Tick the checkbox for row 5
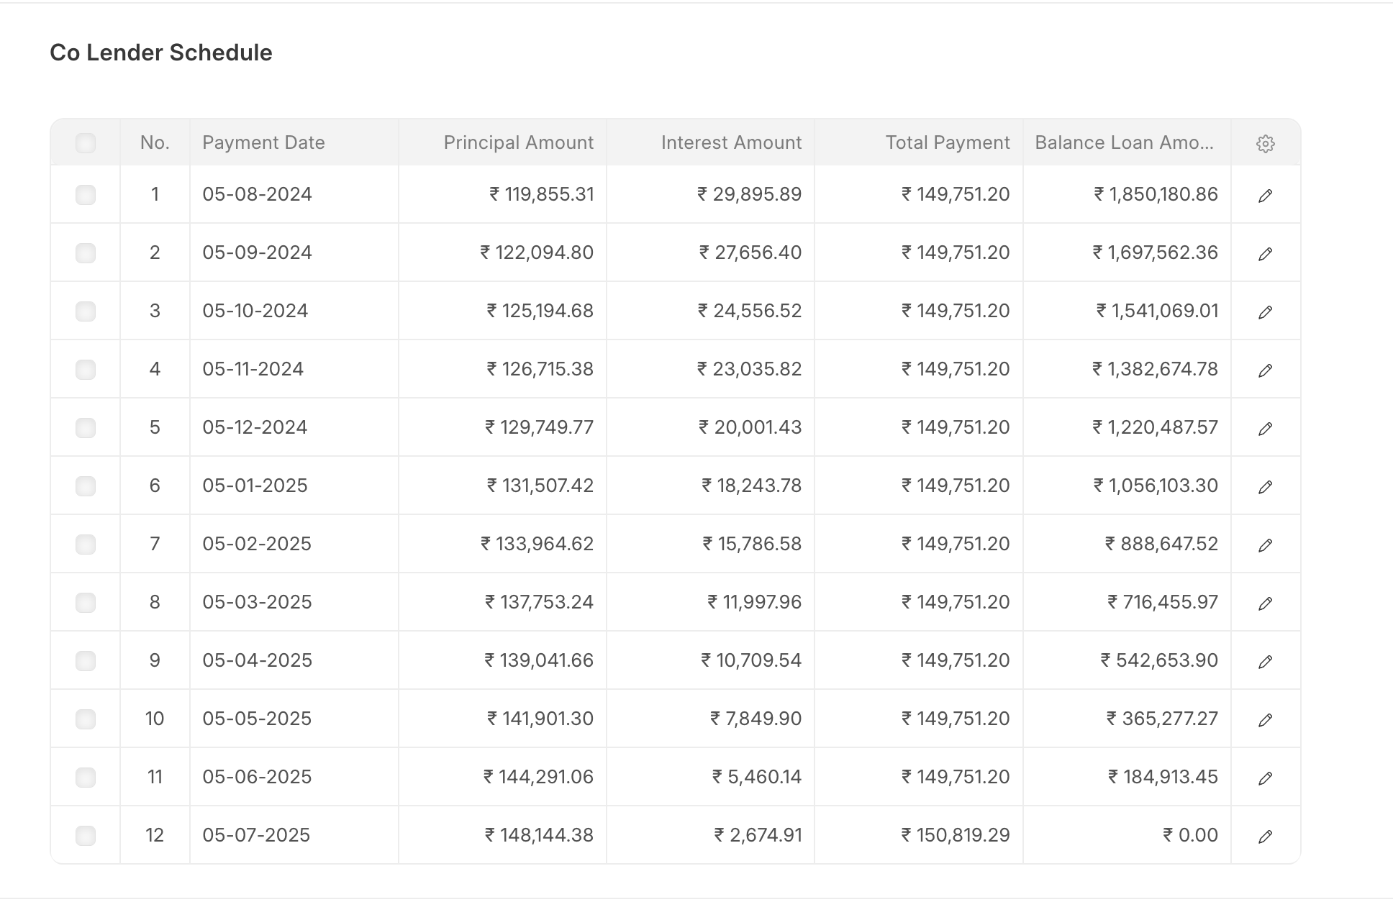 click(x=86, y=427)
